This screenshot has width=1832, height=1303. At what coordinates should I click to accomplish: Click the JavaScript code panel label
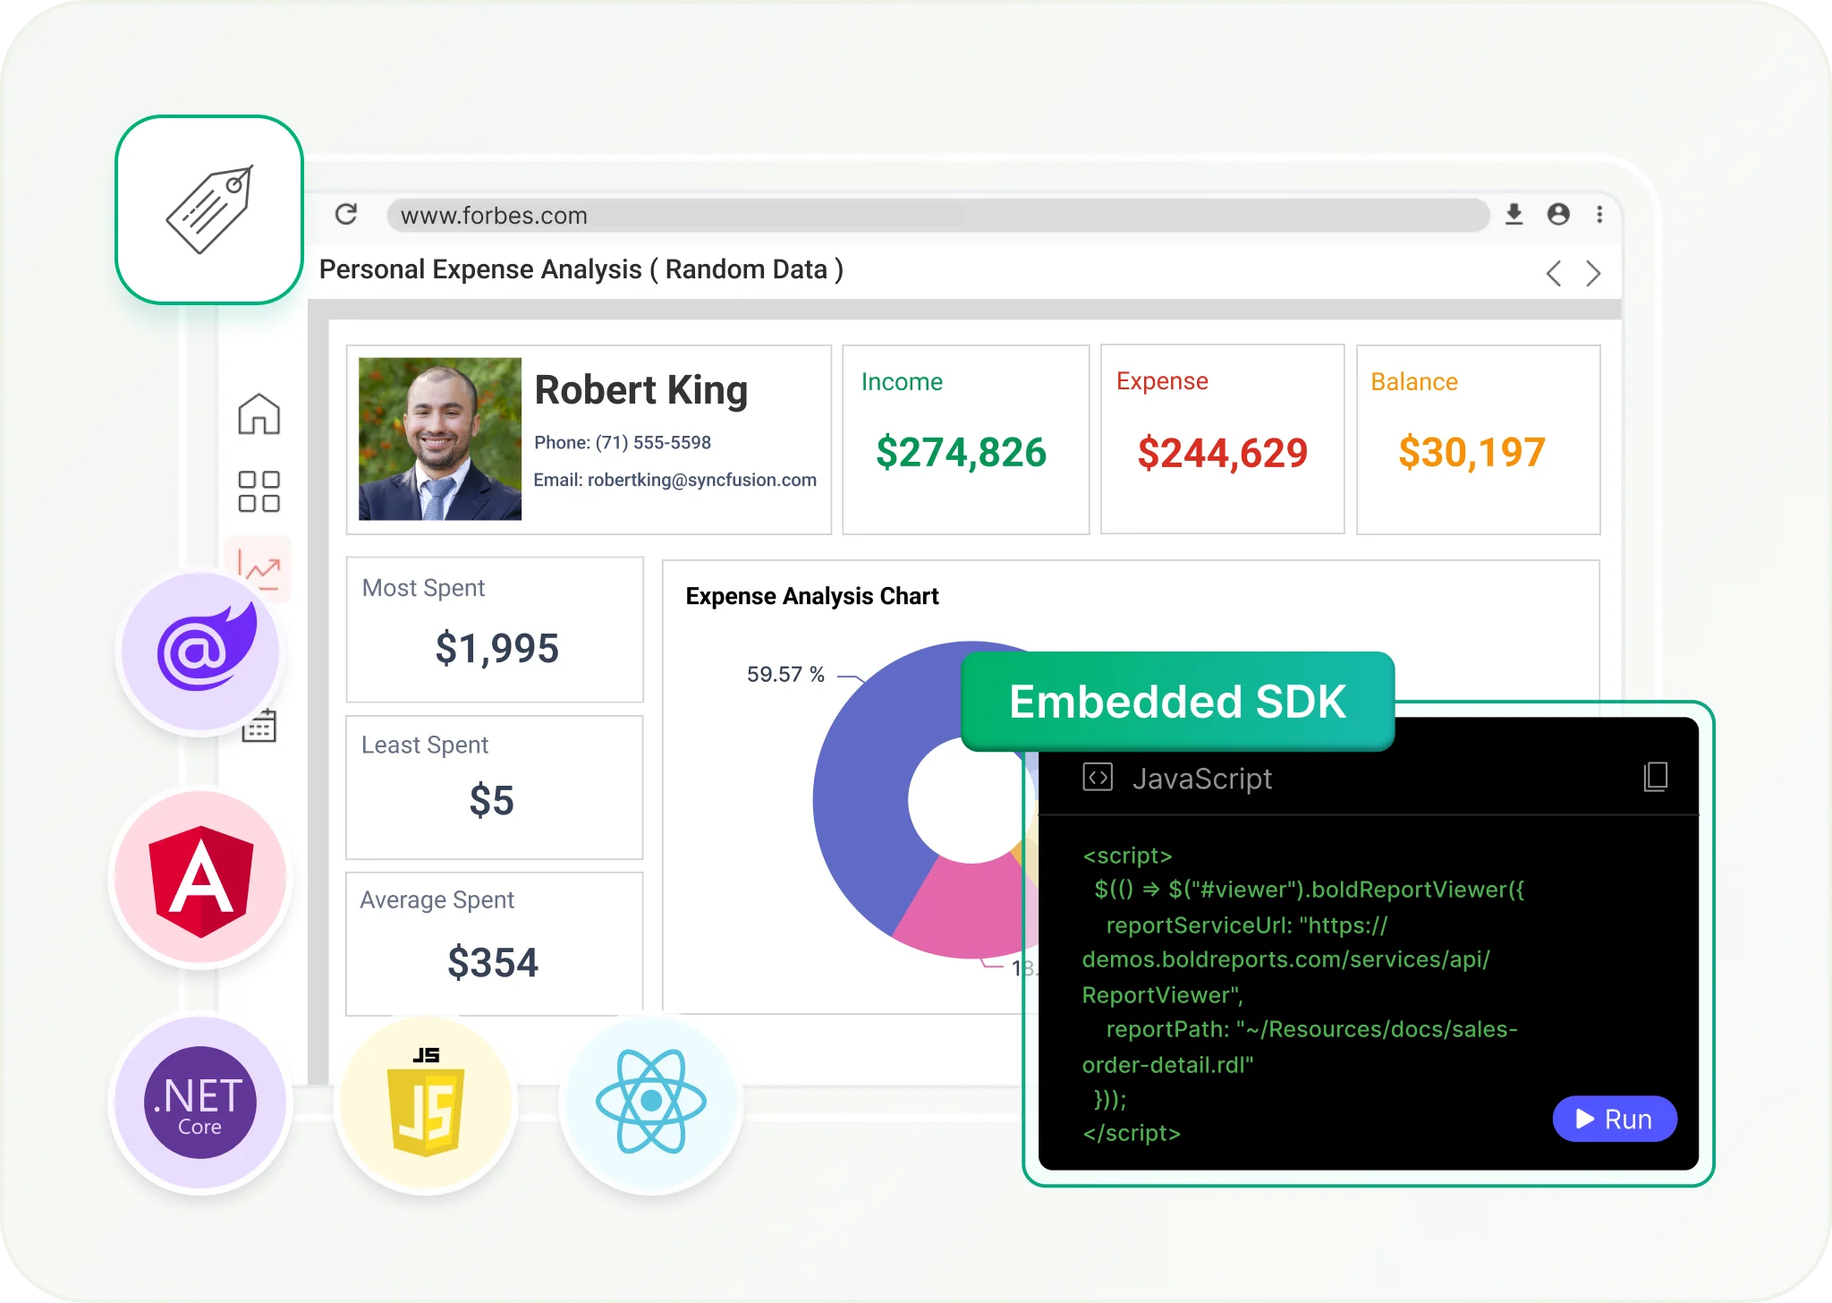(1201, 779)
